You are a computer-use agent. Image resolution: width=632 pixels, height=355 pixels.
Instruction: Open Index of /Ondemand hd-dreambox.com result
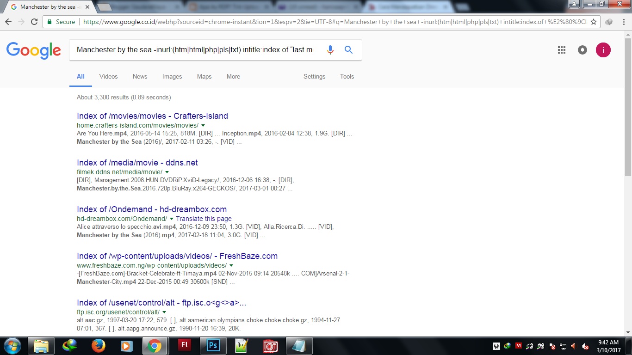point(152,209)
